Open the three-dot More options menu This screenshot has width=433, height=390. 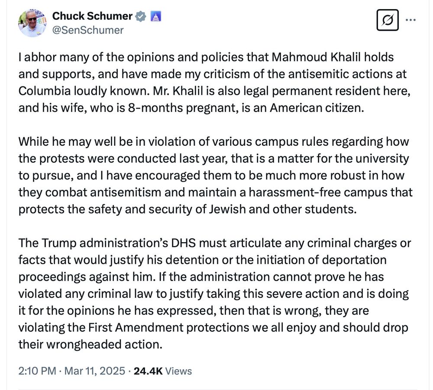(411, 20)
